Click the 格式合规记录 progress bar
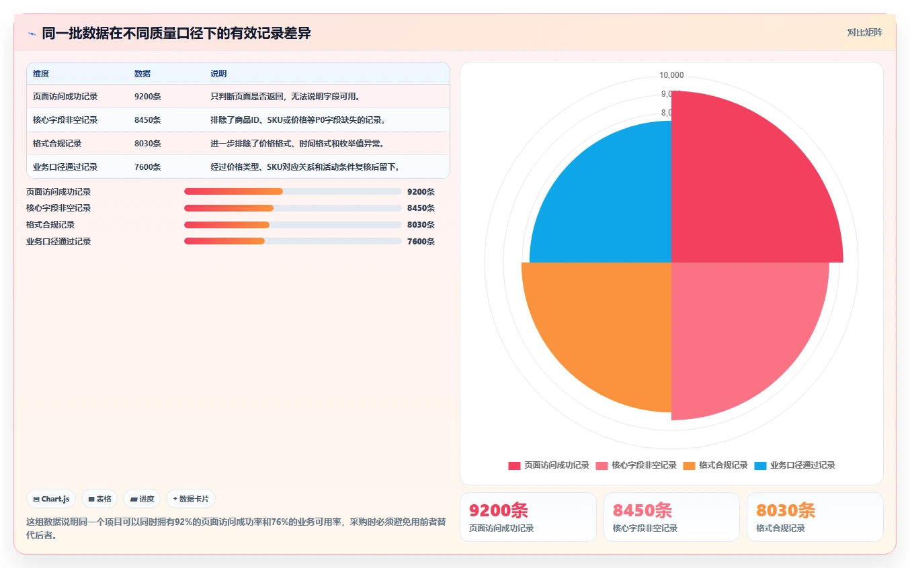The height and width of the screenshot is (568, 910). tap(293, 224)
